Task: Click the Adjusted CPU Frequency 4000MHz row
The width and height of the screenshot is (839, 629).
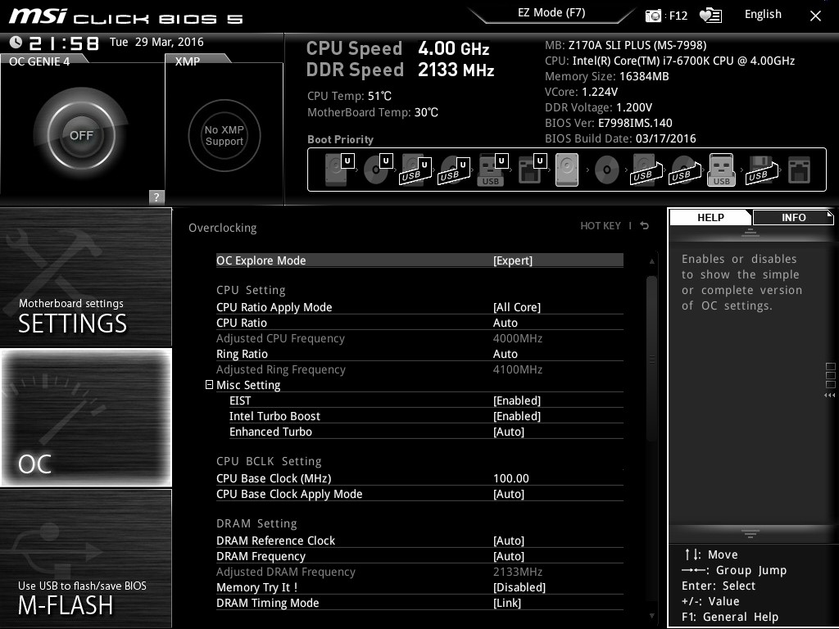Action: [419, 338]
